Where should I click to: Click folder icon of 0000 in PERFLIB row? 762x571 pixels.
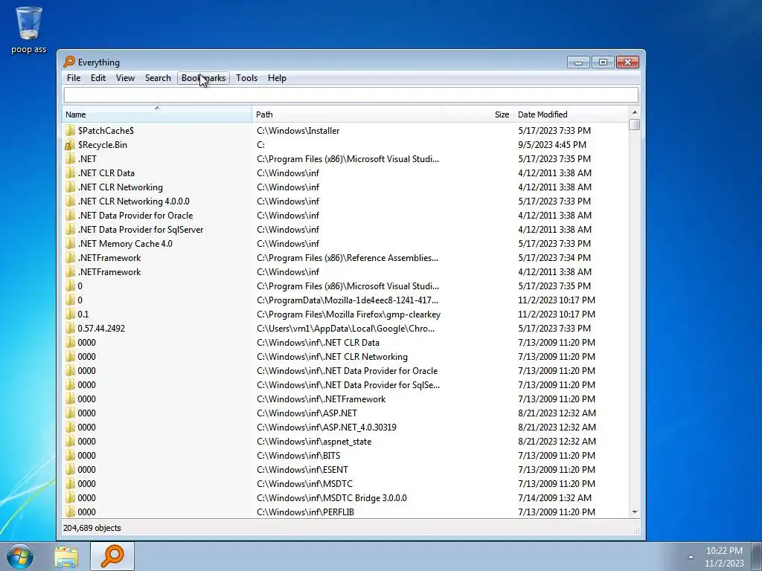[70, 512]
